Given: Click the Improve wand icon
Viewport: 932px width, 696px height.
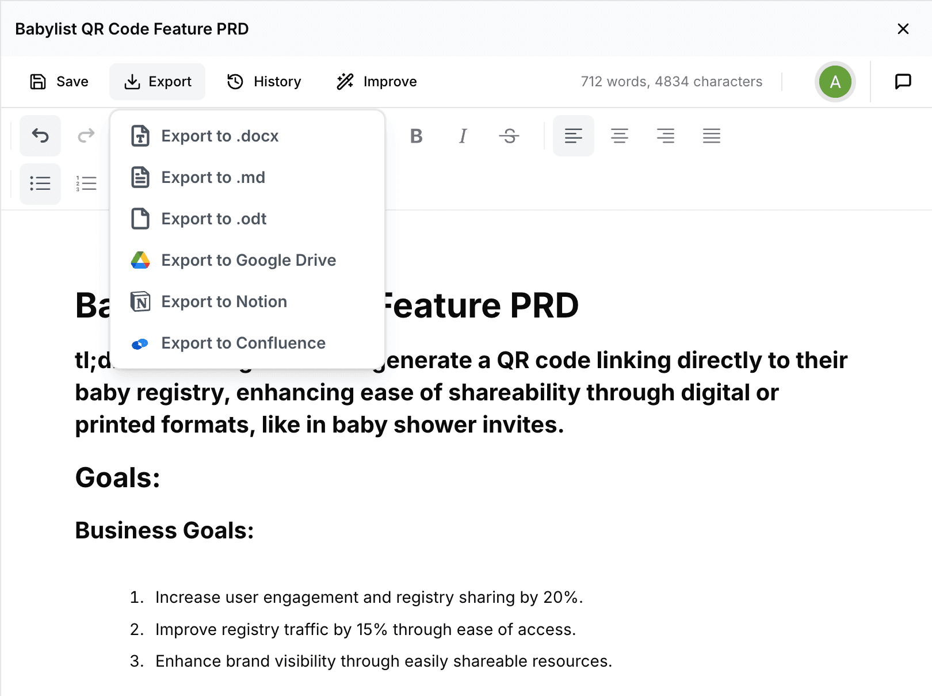Looking at the screenshot, I should pos(344,82).
